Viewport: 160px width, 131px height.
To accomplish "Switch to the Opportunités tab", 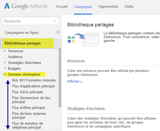I will point(108,6).
